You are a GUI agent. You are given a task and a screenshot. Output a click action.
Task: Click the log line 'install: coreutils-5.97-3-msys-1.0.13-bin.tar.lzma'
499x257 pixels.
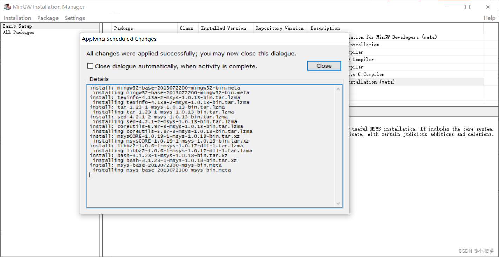166,126
